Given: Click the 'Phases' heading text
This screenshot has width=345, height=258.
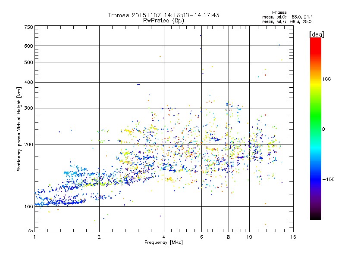Looking at the screenshot, I should (279, 12).
